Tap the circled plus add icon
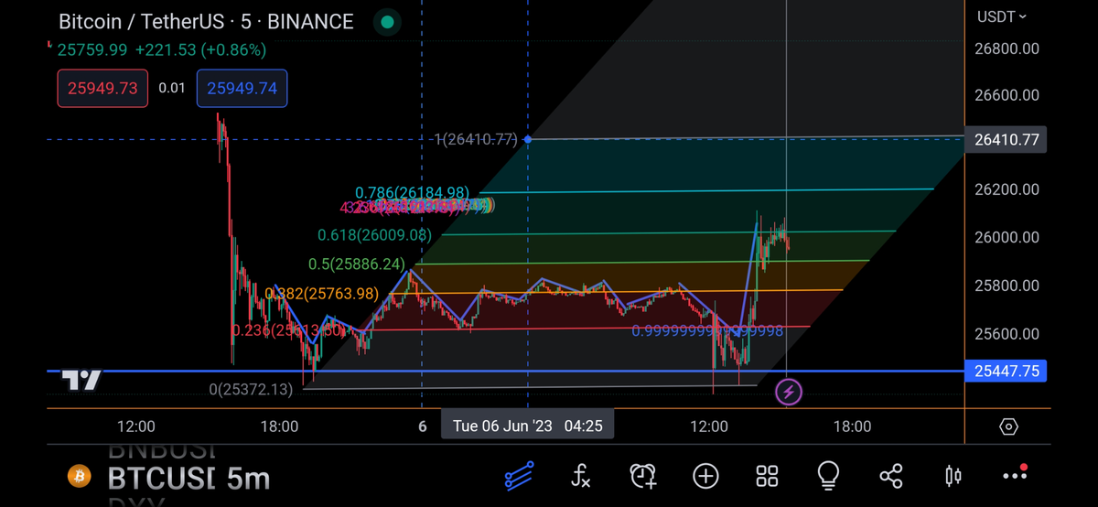The image size is (1098, 507). [x=705, y=475]
